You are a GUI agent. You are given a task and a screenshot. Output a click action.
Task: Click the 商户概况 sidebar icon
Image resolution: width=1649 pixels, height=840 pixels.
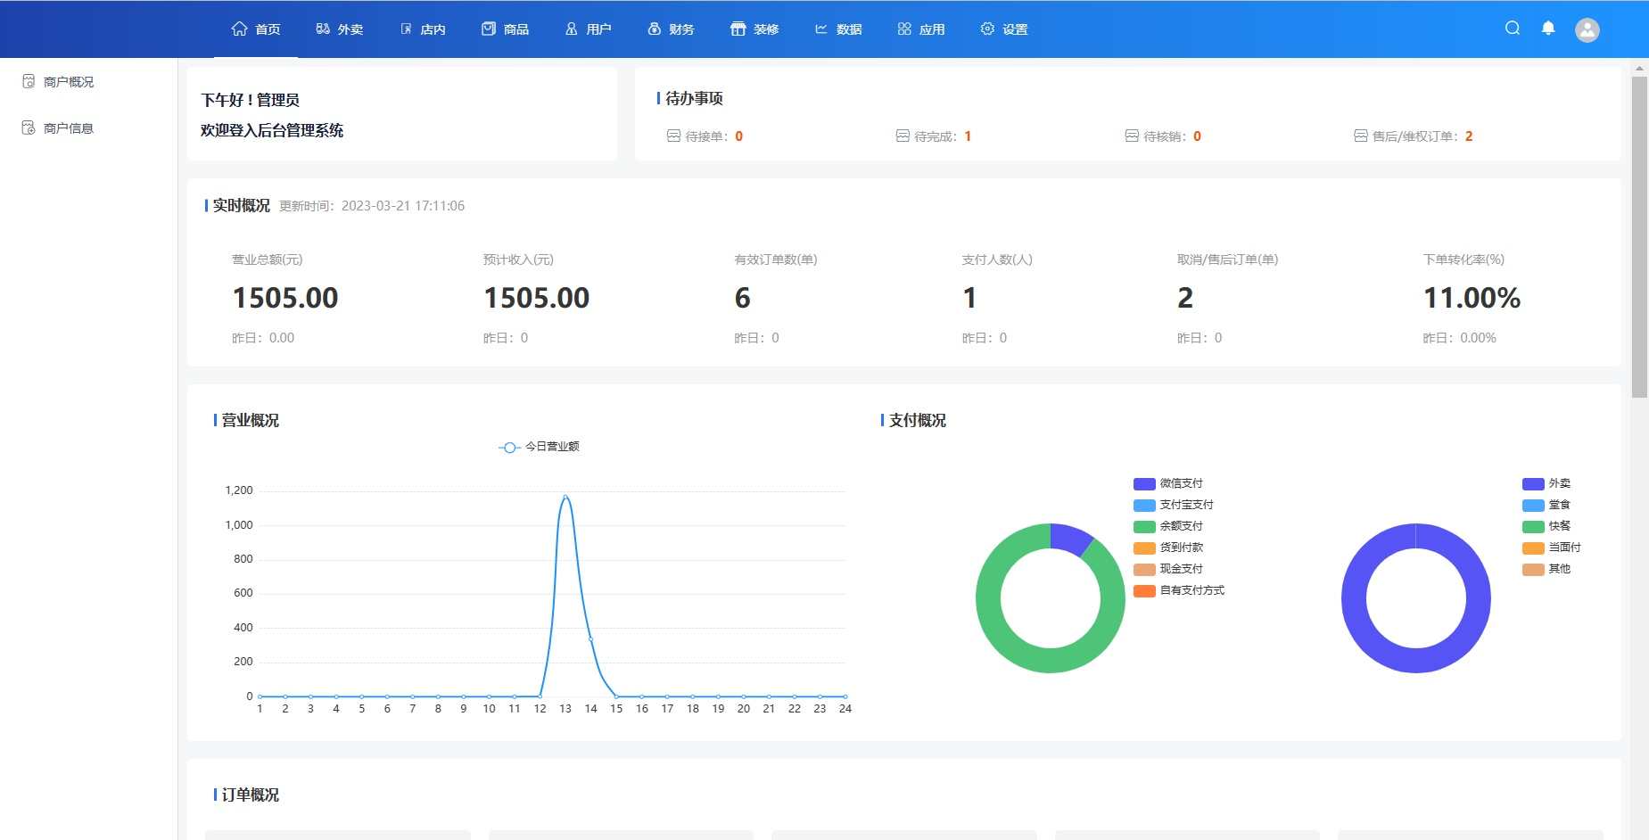pyautogui.click(x=29, y=81)
